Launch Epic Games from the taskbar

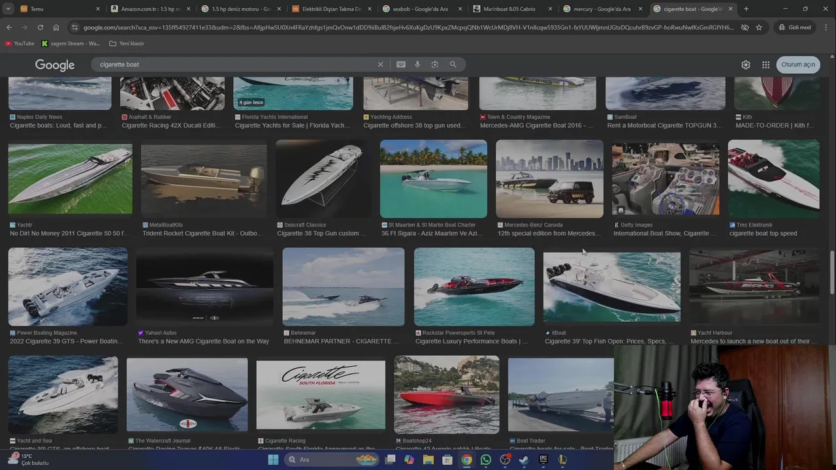pos(543,460)
